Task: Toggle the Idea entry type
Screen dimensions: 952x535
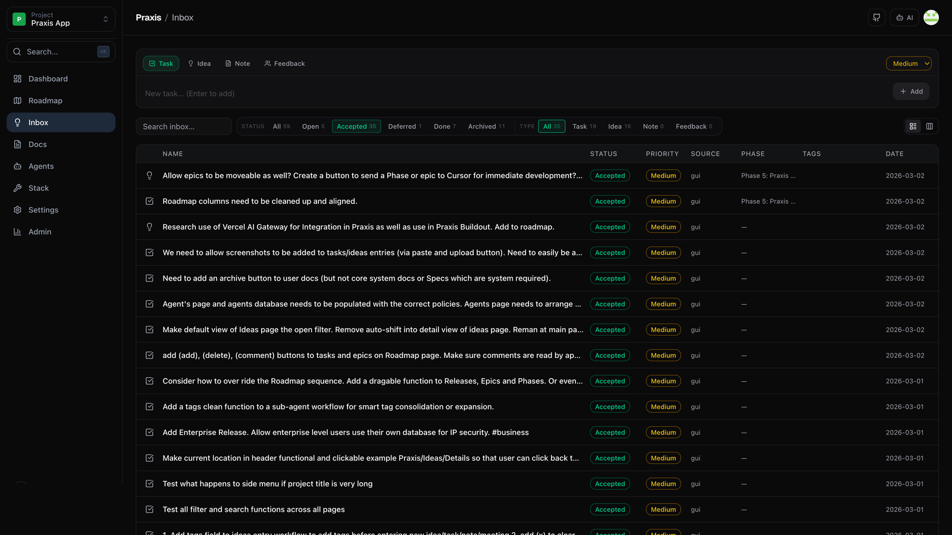Action: [199, 63]
